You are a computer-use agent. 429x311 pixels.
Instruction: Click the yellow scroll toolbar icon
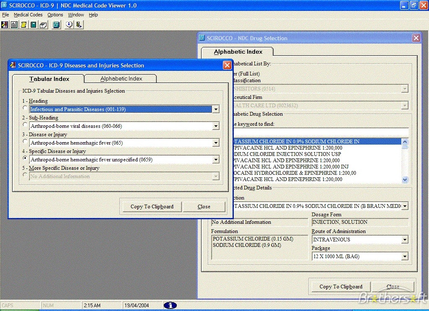coord(23,25)
